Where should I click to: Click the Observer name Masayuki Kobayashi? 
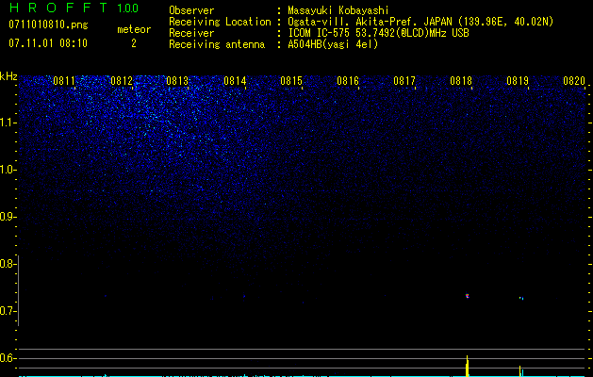pyautogui.click(x=338, y=10)
